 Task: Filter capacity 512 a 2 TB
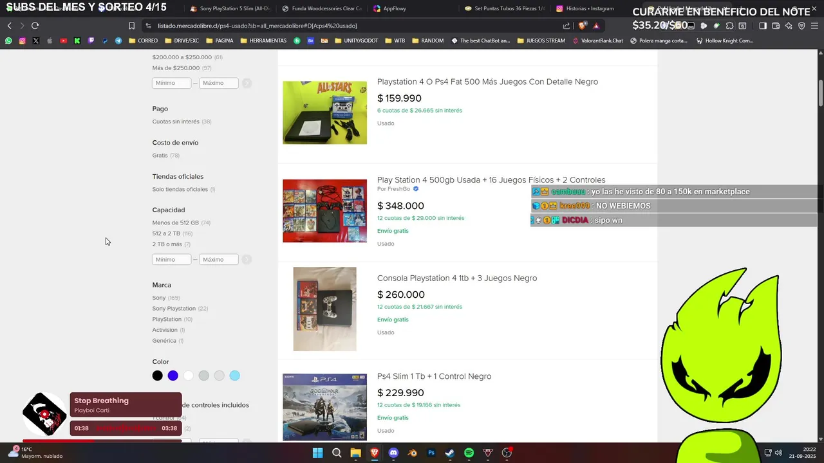click(x=173, y=233)
